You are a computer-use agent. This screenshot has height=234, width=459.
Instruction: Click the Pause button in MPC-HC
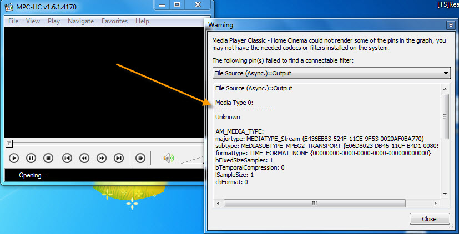(x=31, y=158)
